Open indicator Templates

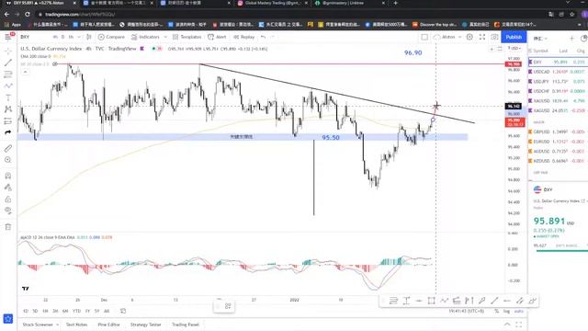(x=187, y=37)
